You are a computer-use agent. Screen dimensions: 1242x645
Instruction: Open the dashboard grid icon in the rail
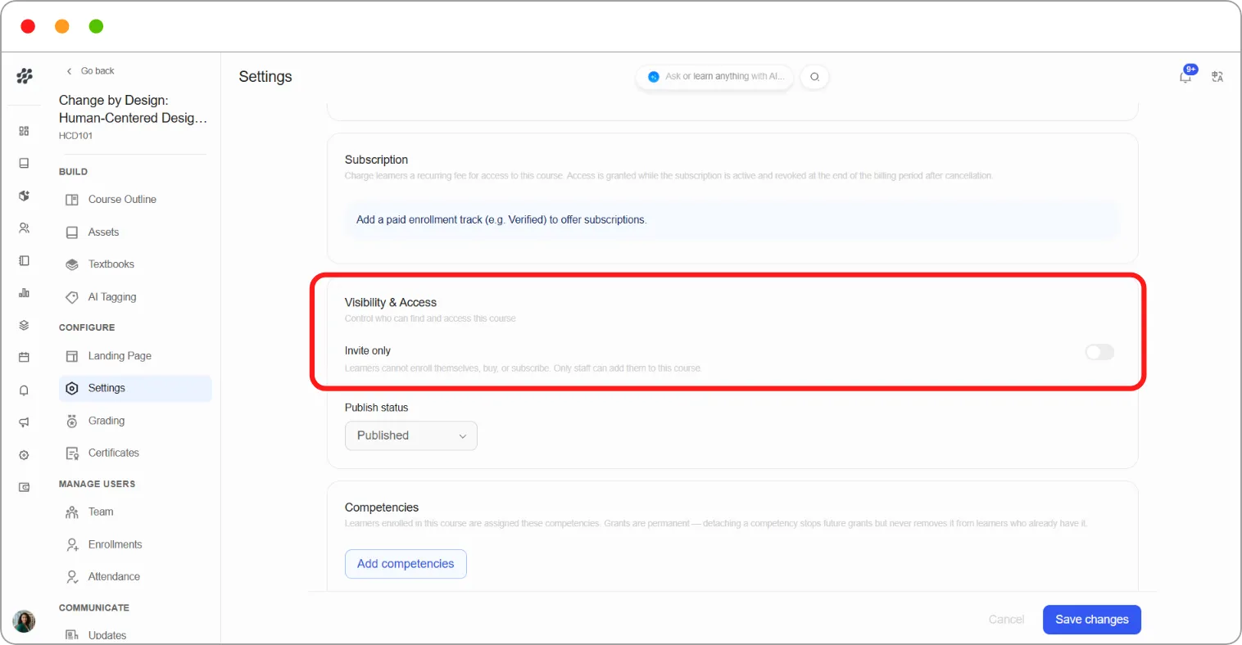point(24,131)
